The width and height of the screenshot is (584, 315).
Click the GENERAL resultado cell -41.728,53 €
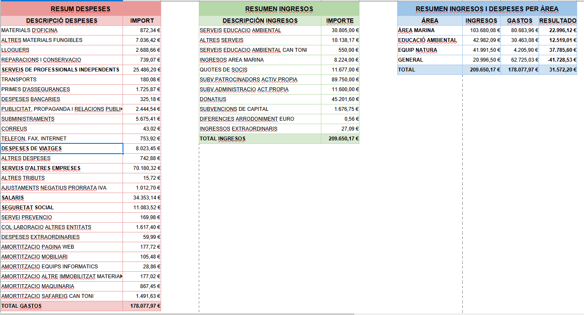[558, 60]
